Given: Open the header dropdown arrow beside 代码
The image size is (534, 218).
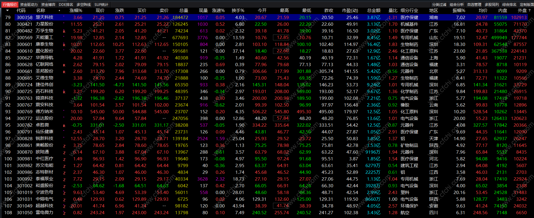Looking at the screenshot, I should pyautogui.click(x=7, y=11).
